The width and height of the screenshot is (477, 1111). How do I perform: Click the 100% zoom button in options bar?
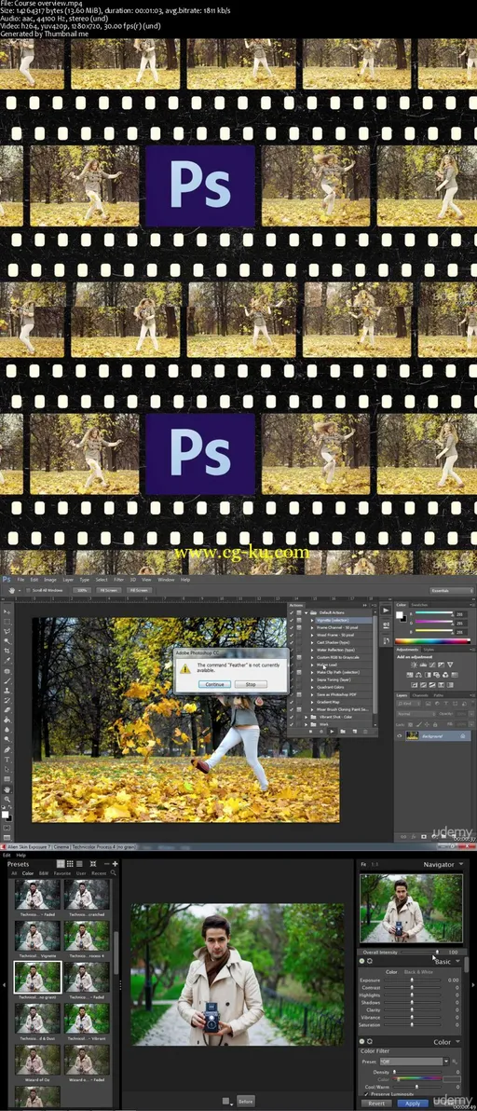pyautogui.click(x=83, y=590)
